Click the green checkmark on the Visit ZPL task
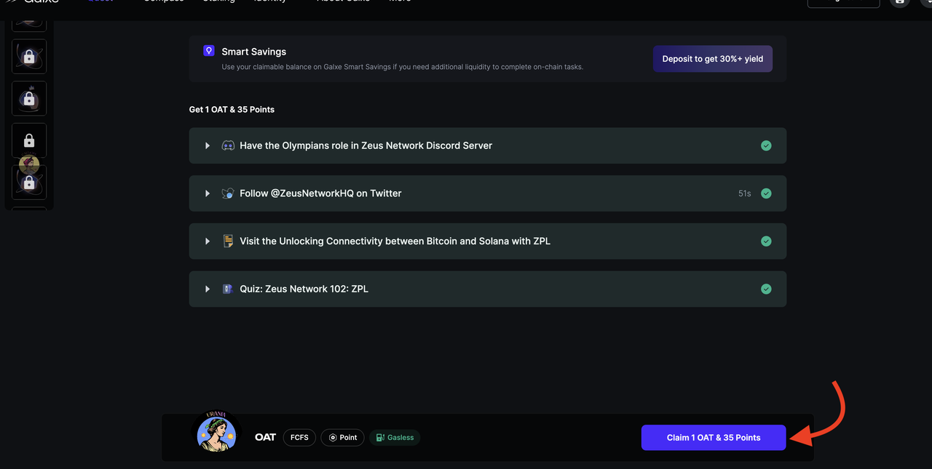 766,241
